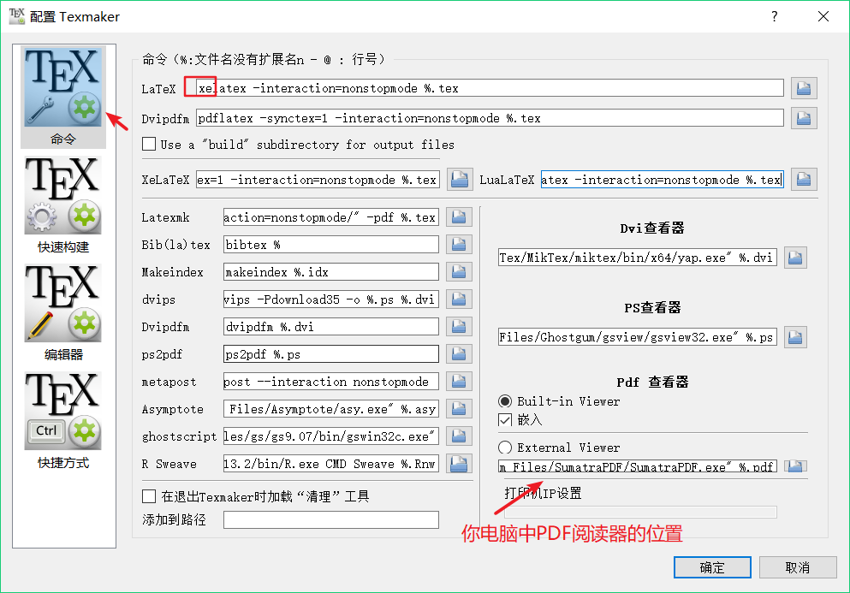Image resolution: width=850 pixels, height=593 pixels.
Task: Browse for the LuaLaTeX executable
Action: point(804,180)
